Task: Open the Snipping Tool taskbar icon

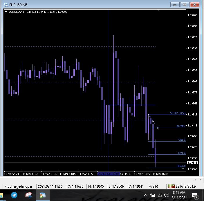Action: coord(28,195)
